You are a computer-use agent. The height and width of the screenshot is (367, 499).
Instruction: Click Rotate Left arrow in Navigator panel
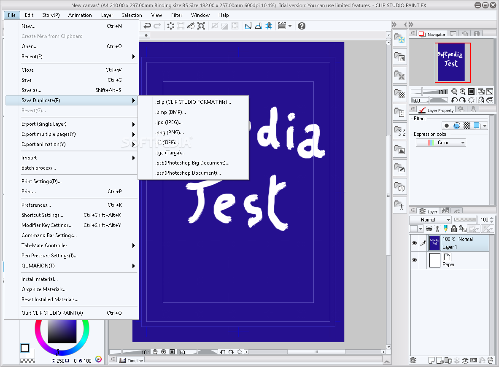(x=454, y=100)
